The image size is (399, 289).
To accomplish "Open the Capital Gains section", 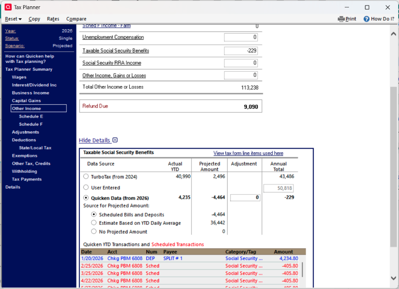I will 26,101.
